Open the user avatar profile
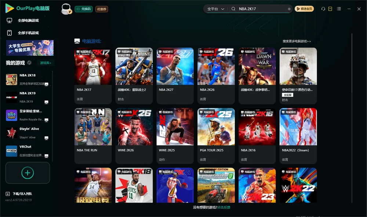This screenshot has height=217, width=367. (x=66, y=9)
